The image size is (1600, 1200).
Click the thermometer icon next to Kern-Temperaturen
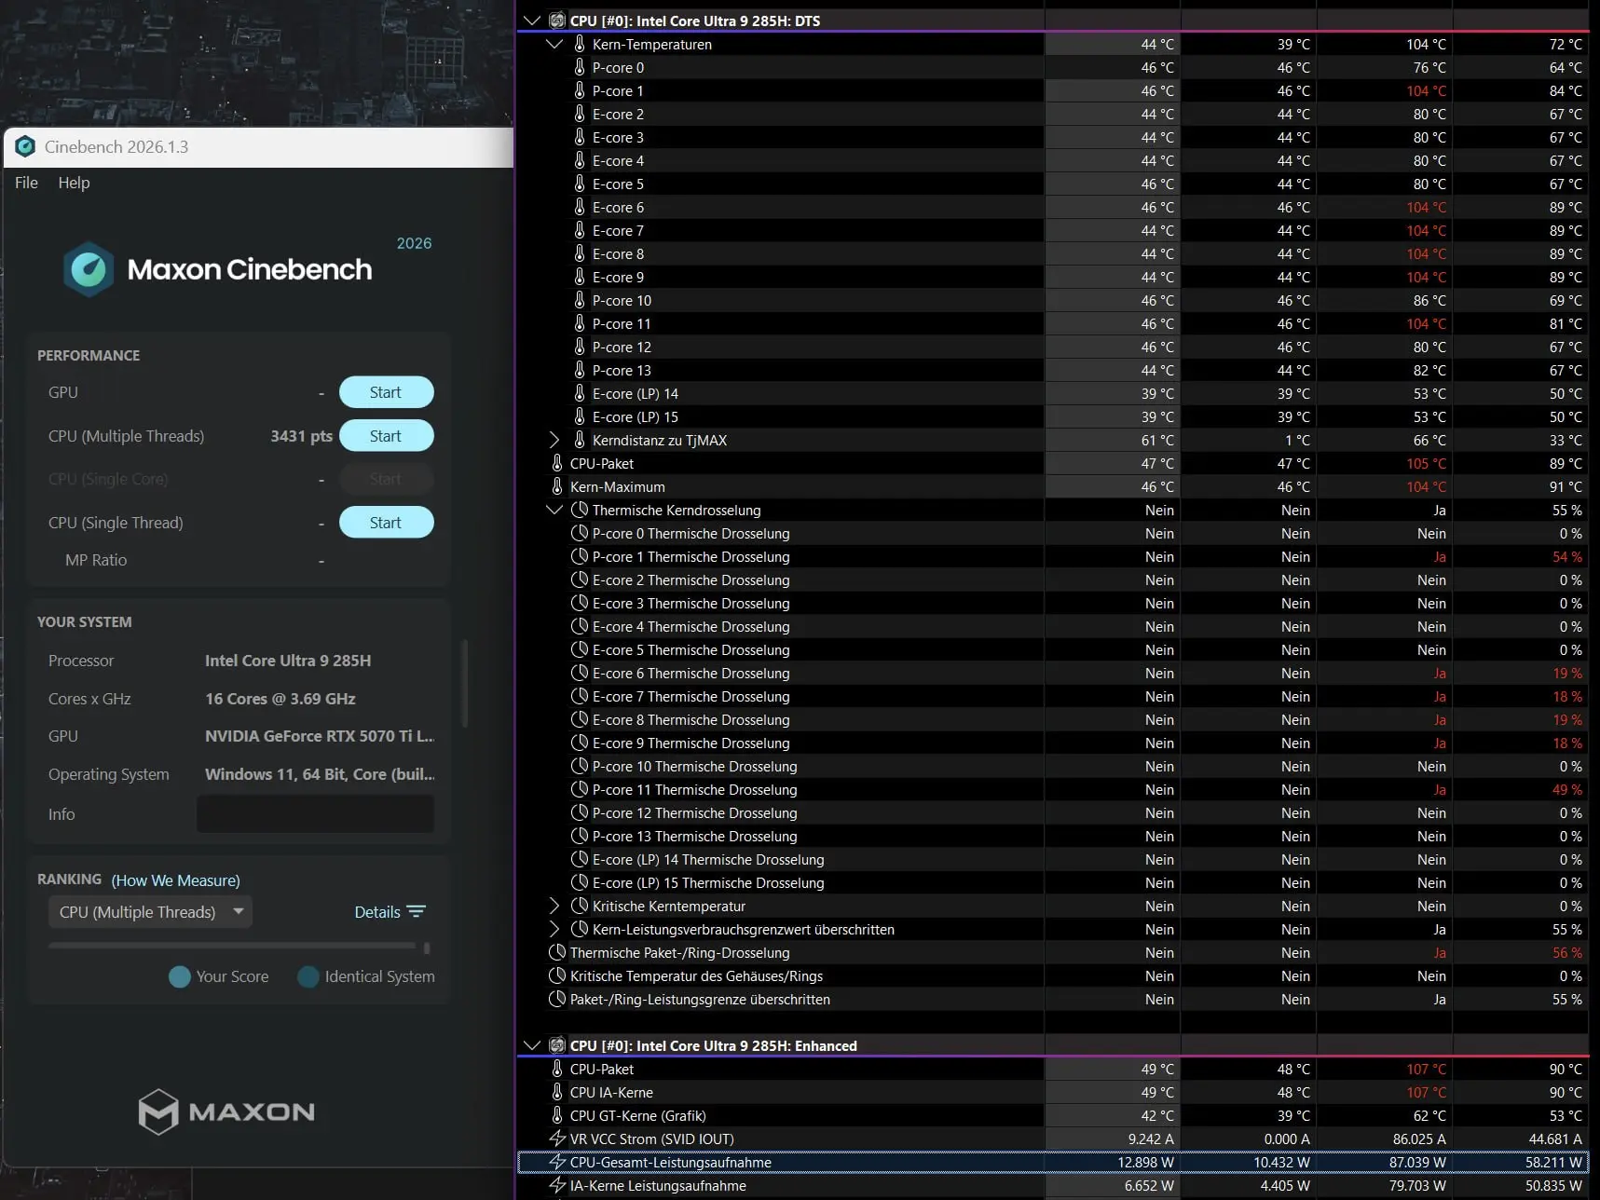580,44
